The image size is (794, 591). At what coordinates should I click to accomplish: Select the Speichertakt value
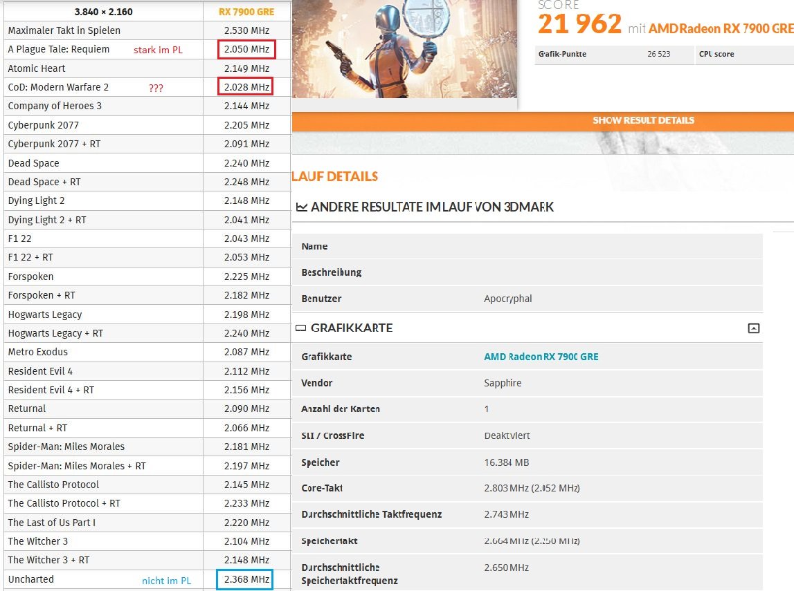pyautogui.click(x=532, y=541)
